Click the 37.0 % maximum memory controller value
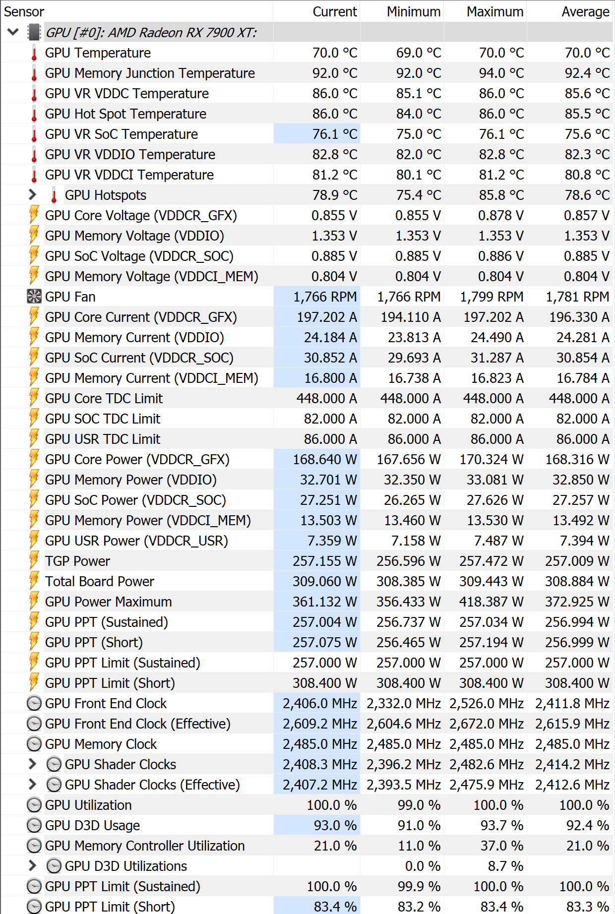615x914 pixels. coord(502,846)
